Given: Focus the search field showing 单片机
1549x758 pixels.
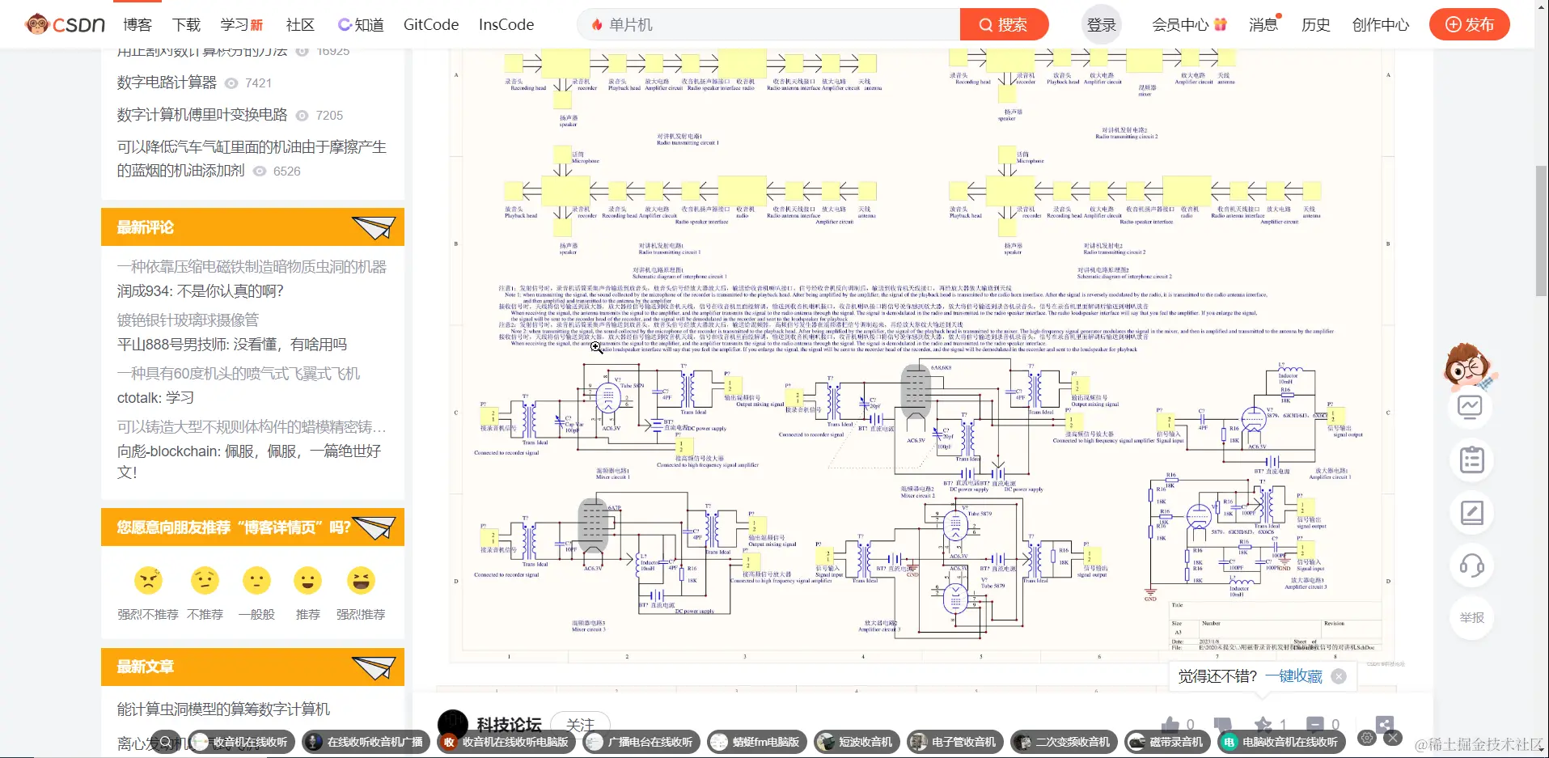Looking at the screenshot, I should tap(768, 24).
